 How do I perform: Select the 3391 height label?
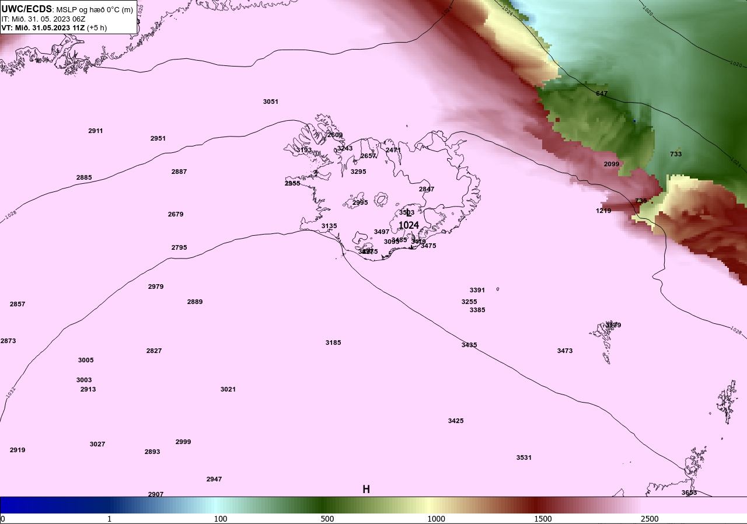click(x=477, y=290)
